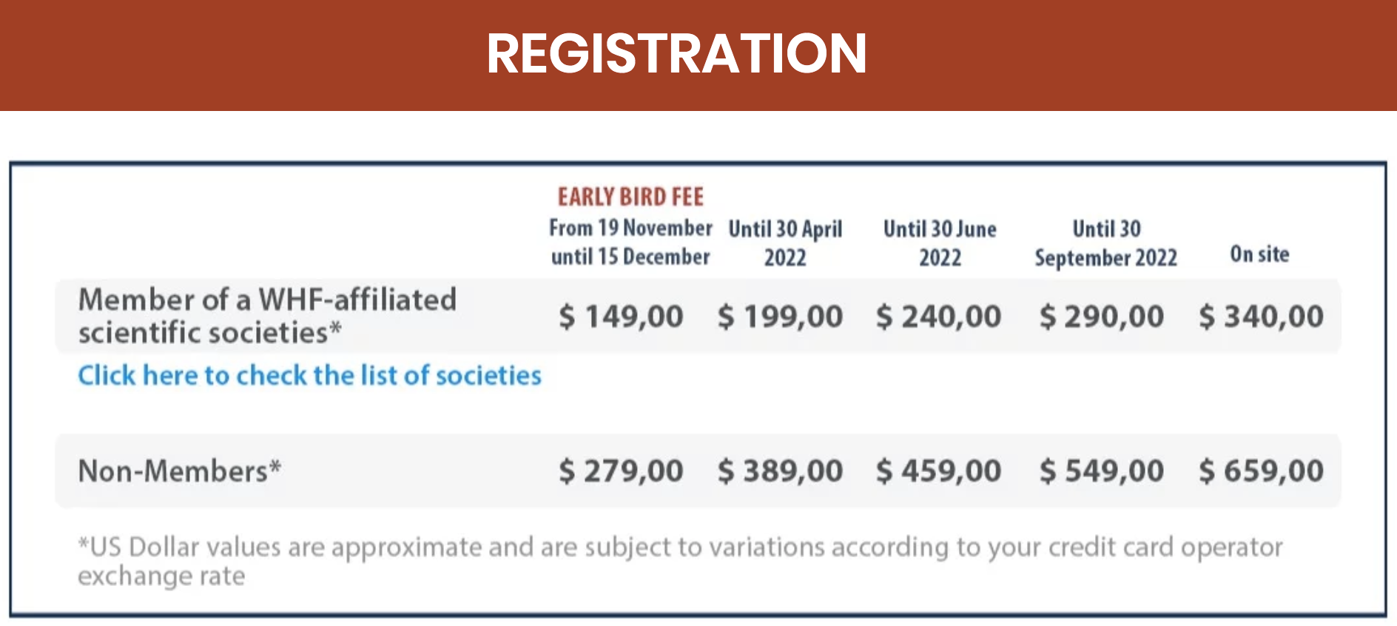Click the US Dollar values footnote text
Image resolution: width=1397 pixels, height=626 pixels.
pos(680,561)
